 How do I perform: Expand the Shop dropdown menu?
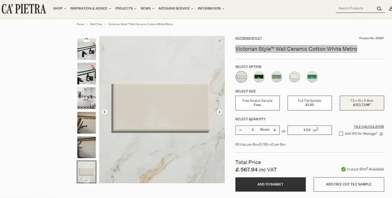60,9
